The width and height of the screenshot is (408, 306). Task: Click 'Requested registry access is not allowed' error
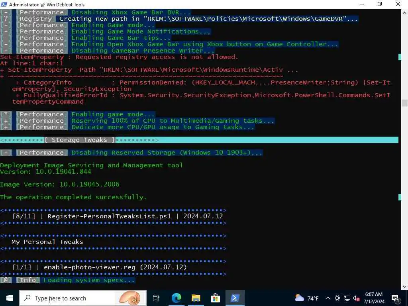pyautogui.click(x=119, y=57)
